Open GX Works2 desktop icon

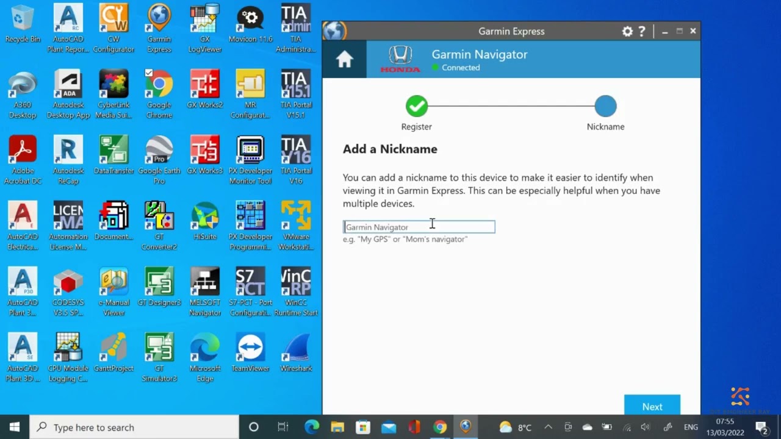point(205,90)
